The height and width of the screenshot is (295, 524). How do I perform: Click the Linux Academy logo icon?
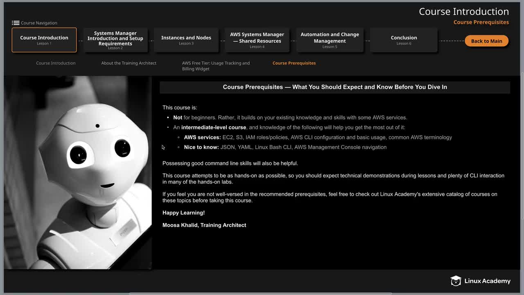pos(456,281)
